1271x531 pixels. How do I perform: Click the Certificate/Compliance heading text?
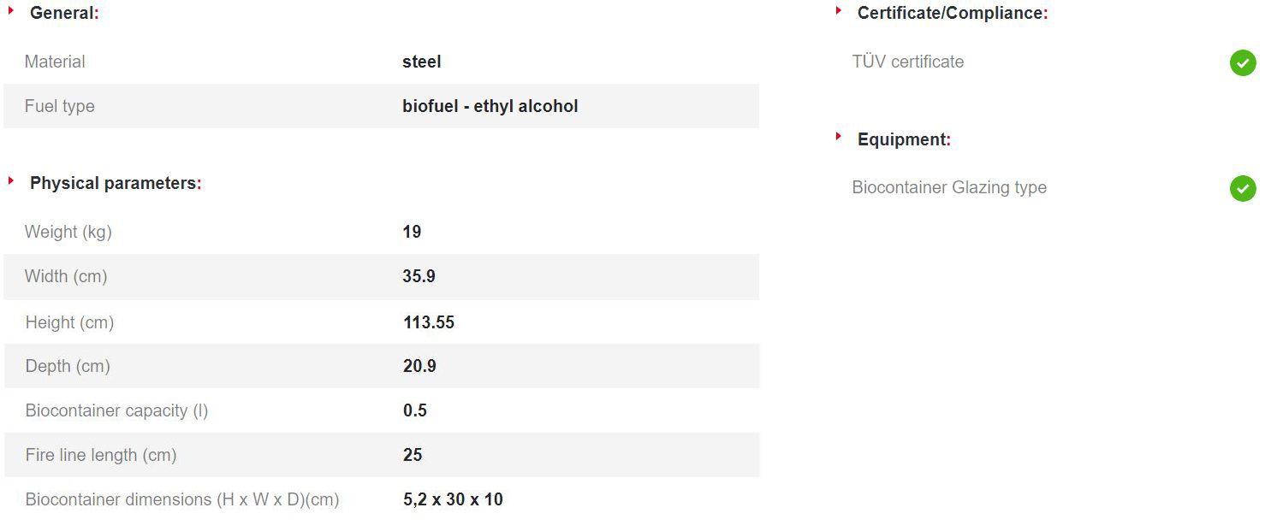point(951,14)
